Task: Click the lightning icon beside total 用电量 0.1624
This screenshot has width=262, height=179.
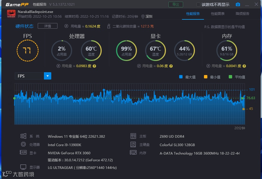Action: 66,26
